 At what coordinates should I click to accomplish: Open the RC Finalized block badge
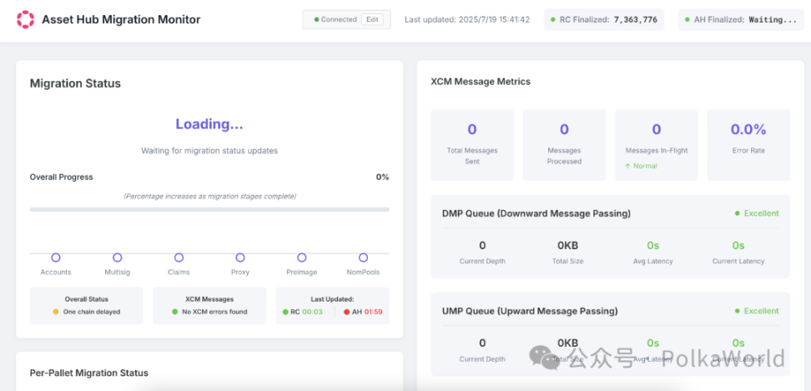coord(604,19)
